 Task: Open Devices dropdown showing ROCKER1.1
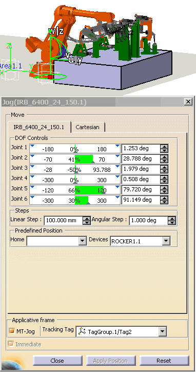pos(166,241)
